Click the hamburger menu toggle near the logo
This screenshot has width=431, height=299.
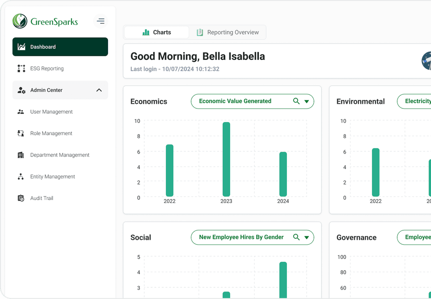[x=101, y=21]
